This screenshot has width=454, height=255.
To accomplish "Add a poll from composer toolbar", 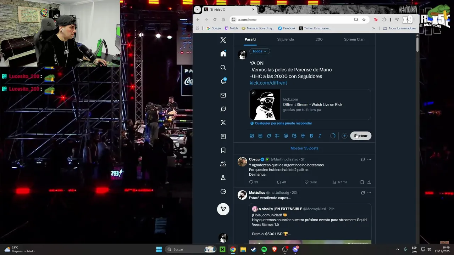I will 277,136.
